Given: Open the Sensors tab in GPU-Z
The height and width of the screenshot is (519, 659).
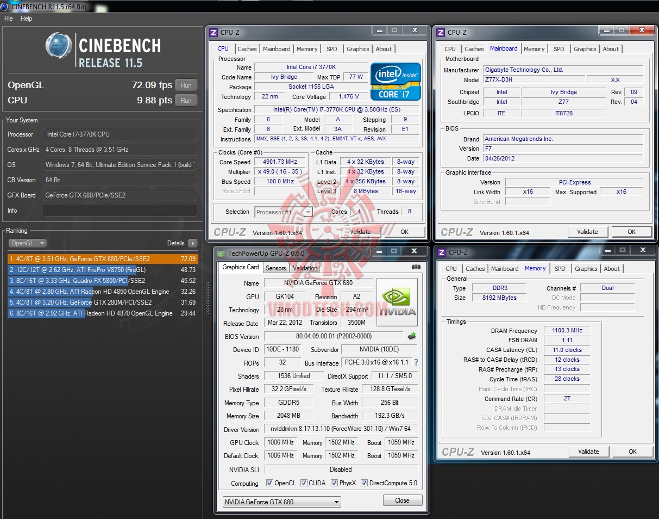Looking at the screenshot, I should (275, 268).
